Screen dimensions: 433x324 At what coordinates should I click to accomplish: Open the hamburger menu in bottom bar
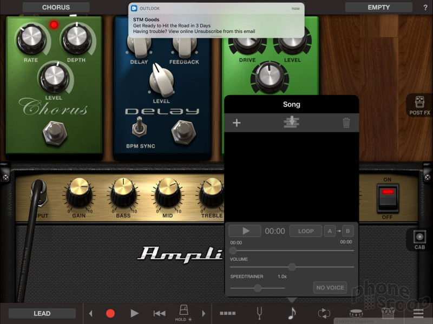click(x=418, y=313)
